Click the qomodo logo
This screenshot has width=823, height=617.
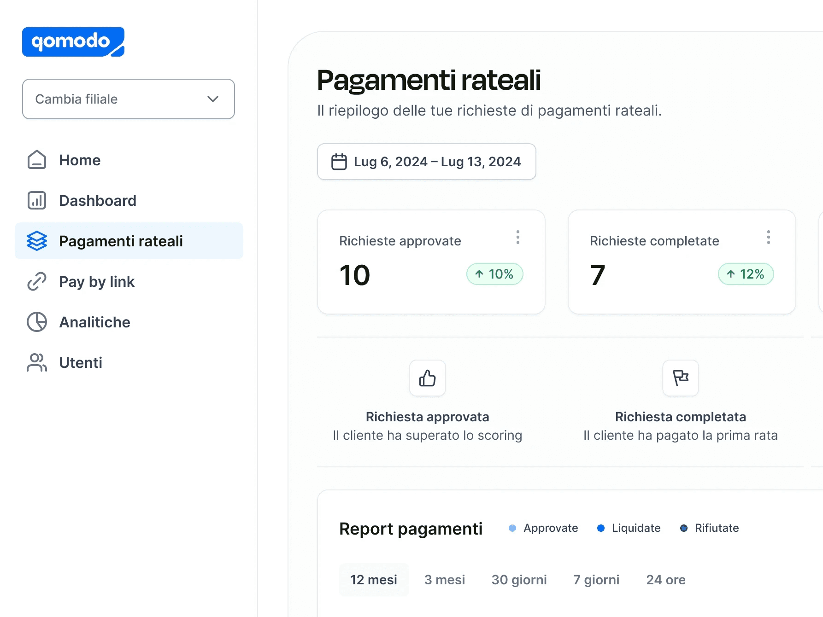pos(73,42)
